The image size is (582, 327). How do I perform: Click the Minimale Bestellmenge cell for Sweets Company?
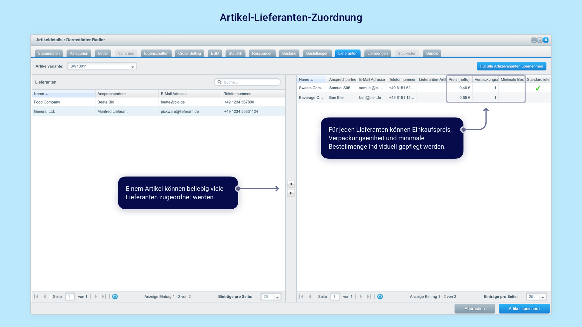[x=512, y=88]
